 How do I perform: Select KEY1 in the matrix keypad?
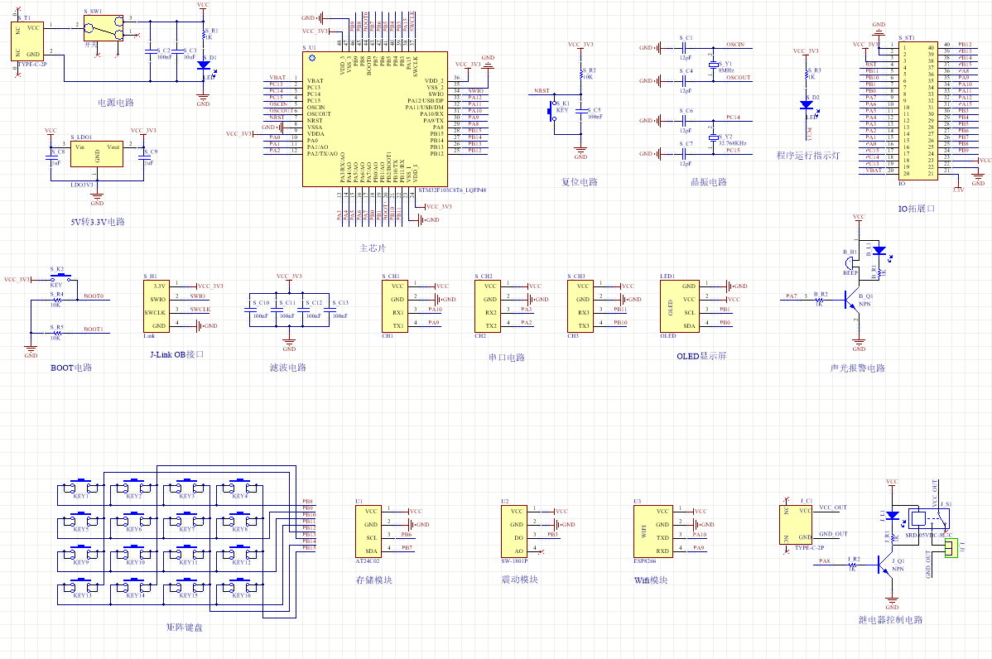click(82, 488)
